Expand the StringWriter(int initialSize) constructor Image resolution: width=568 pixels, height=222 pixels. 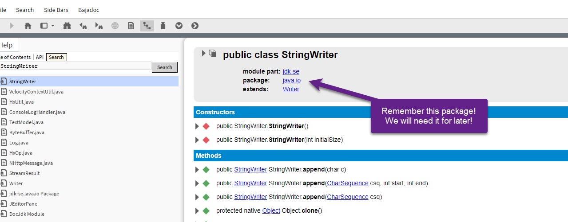click(x=197, y=140)
